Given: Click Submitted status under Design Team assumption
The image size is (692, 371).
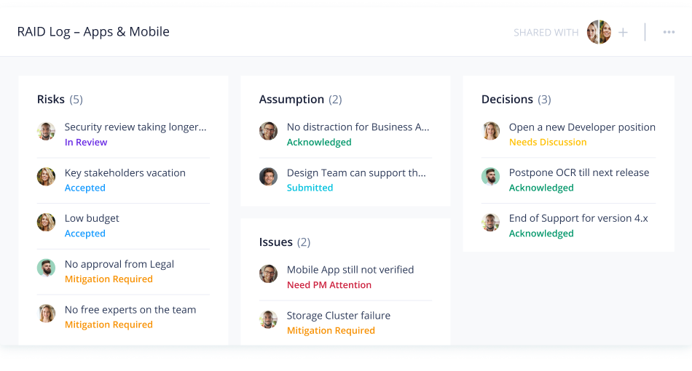Looking at the screenshot, I should 310,188.
